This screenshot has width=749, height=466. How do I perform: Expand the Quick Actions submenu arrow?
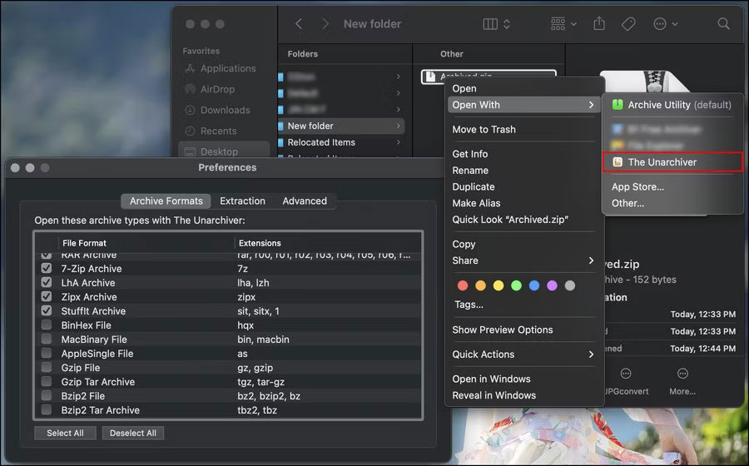(592, 354)
